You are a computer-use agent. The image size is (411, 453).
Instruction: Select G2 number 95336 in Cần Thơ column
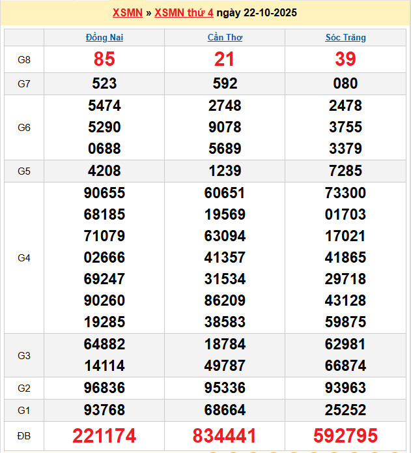225,388
